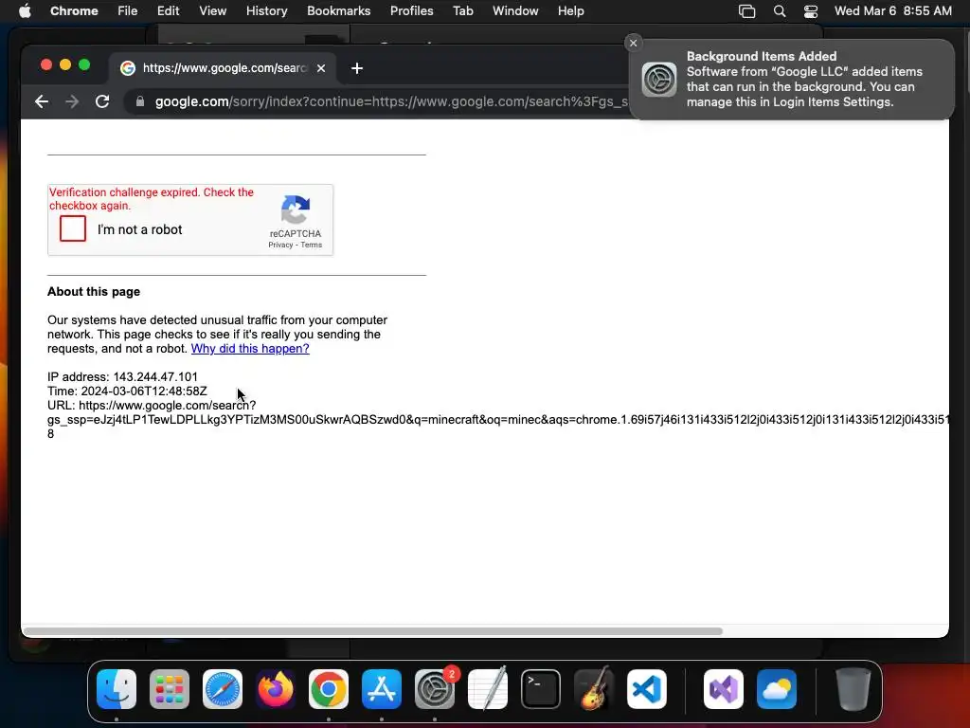The height and width of the screenshot is (728, 970).
Task: Open the History menu
Action: [x=266, y=11]
